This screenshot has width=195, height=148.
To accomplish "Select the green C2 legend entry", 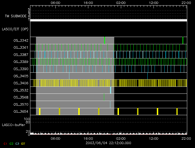I will coord(11,144).
